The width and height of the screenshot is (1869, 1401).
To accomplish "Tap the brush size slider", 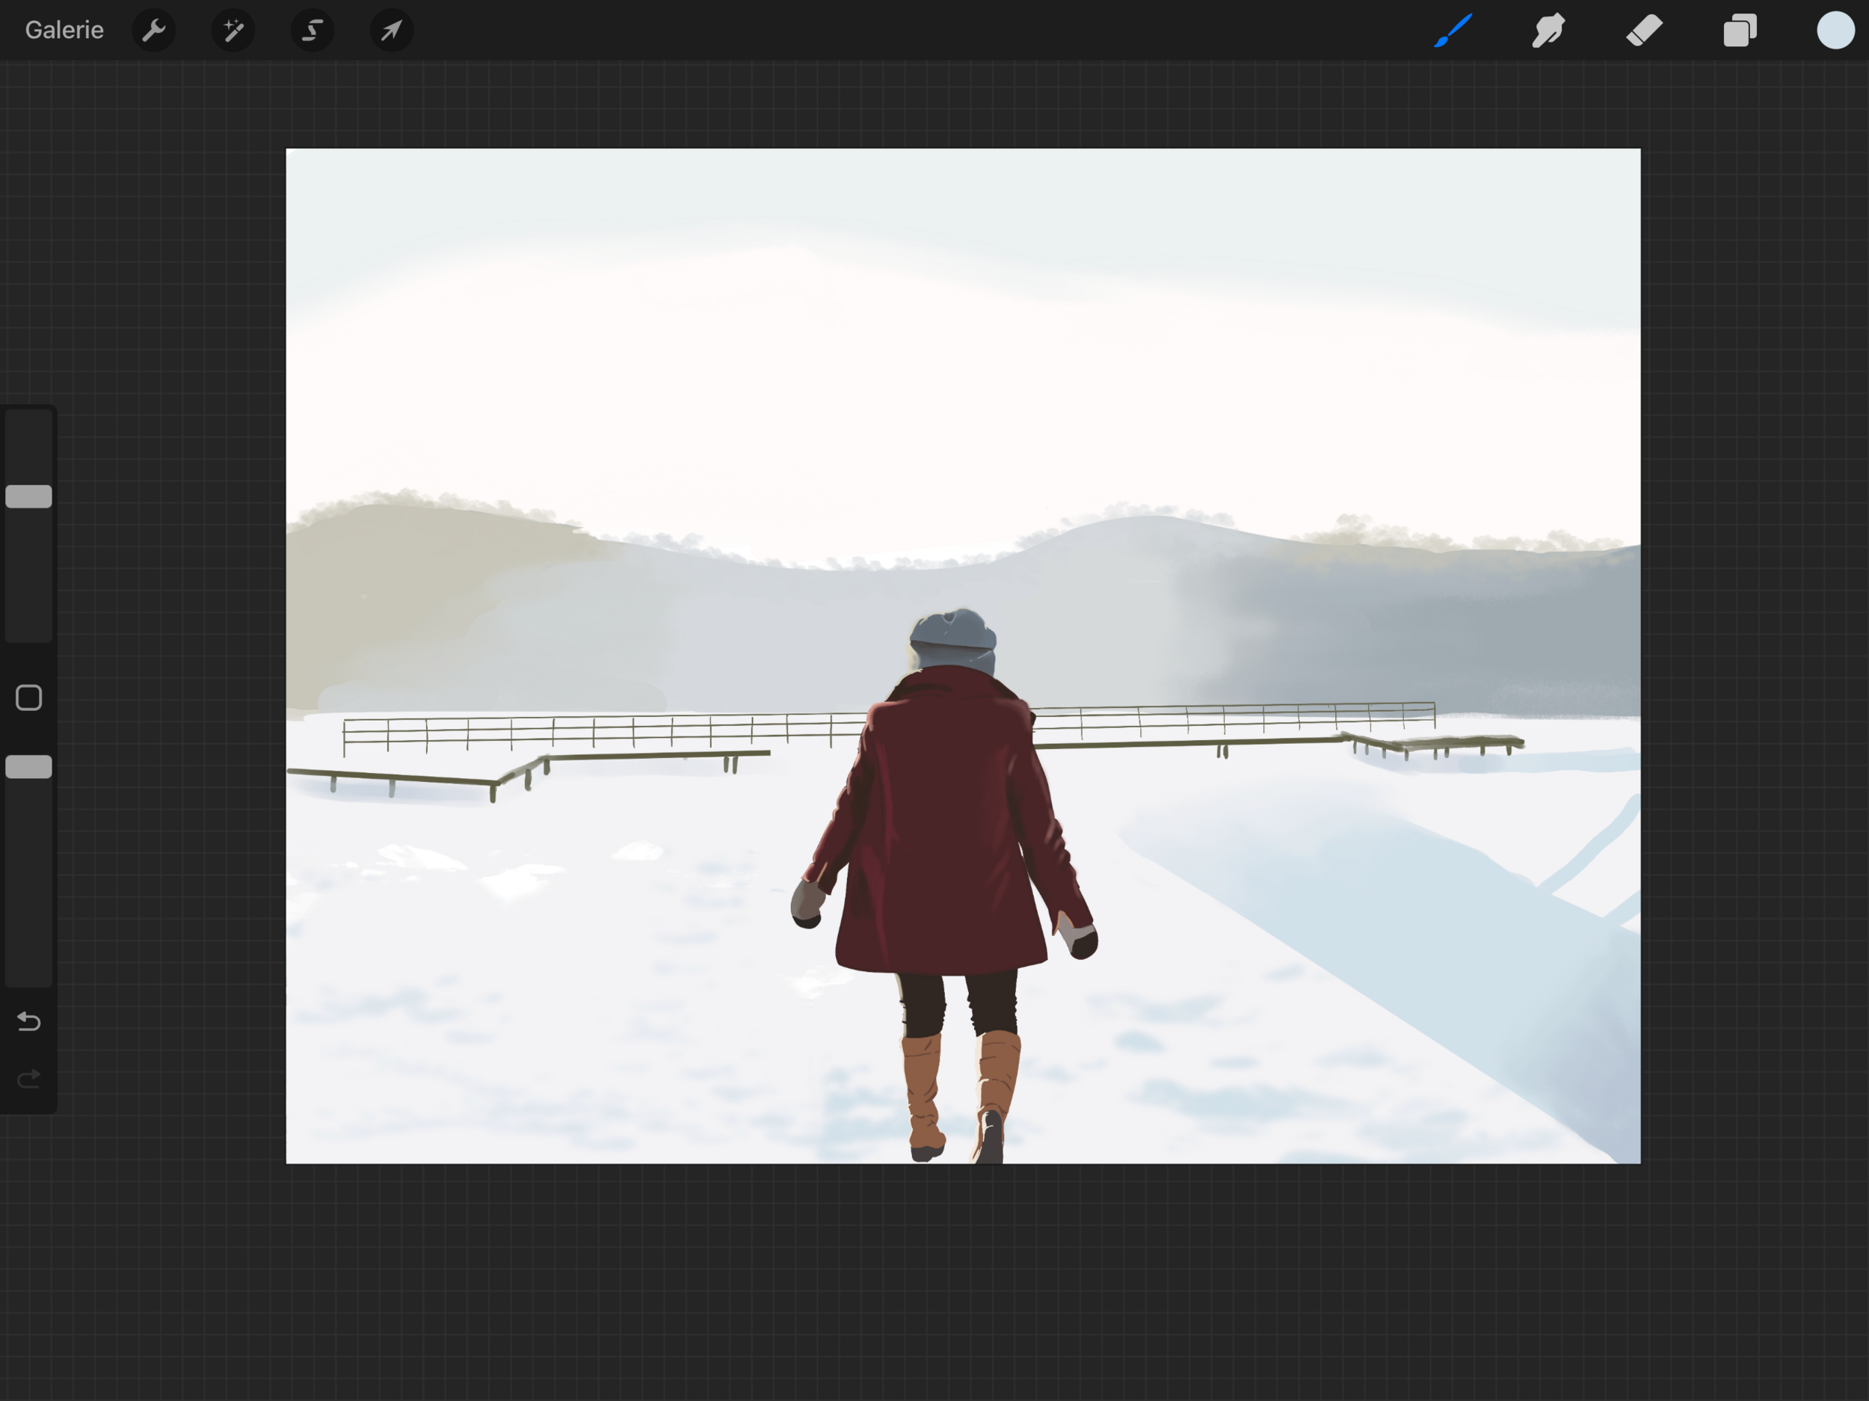I will pyautogui.click(x=28, y=496).
